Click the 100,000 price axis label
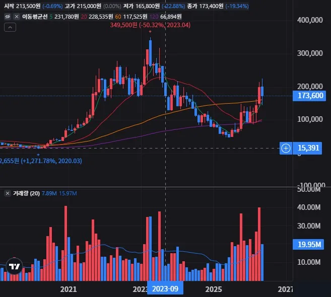 [310, 119]
